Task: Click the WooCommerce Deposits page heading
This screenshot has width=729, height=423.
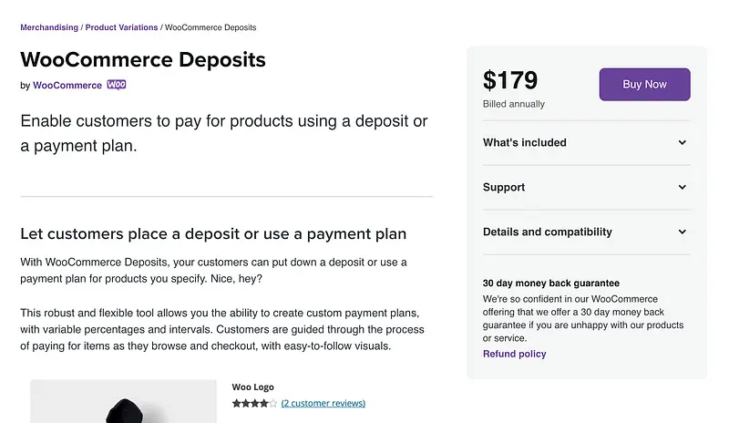Action: (x=143, y=60)
